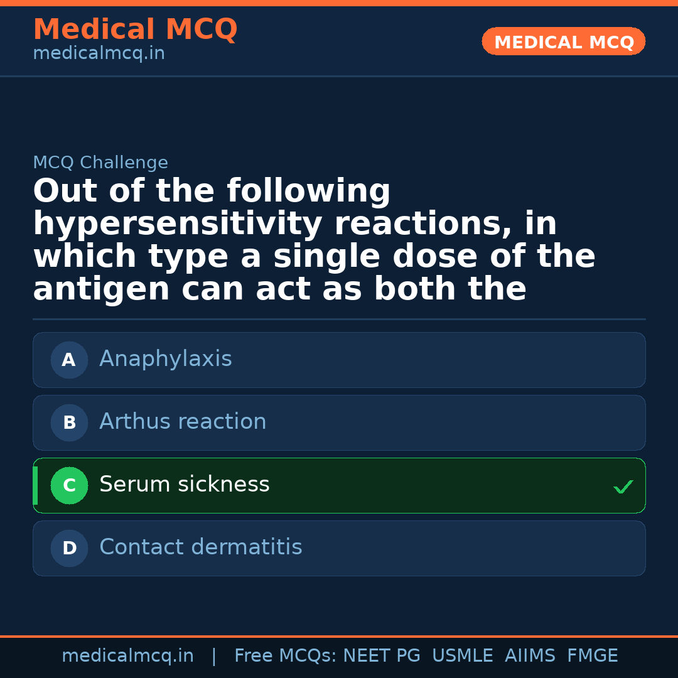Screen dimensions: 678x678
Task: Choose the Arthus reaction answer text
Action: point(183,422)
